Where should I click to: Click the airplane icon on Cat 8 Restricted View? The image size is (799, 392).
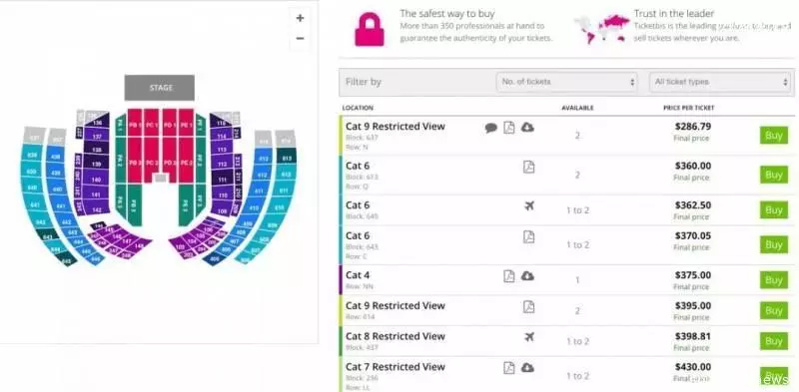529,336
